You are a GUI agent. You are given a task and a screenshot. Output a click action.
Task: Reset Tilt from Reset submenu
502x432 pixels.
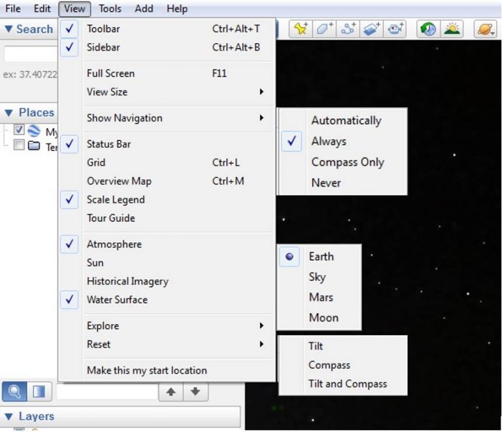point(343,346)
